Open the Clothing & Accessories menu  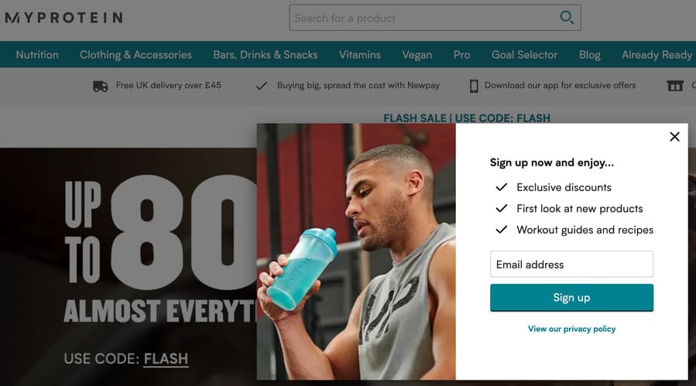135,55
